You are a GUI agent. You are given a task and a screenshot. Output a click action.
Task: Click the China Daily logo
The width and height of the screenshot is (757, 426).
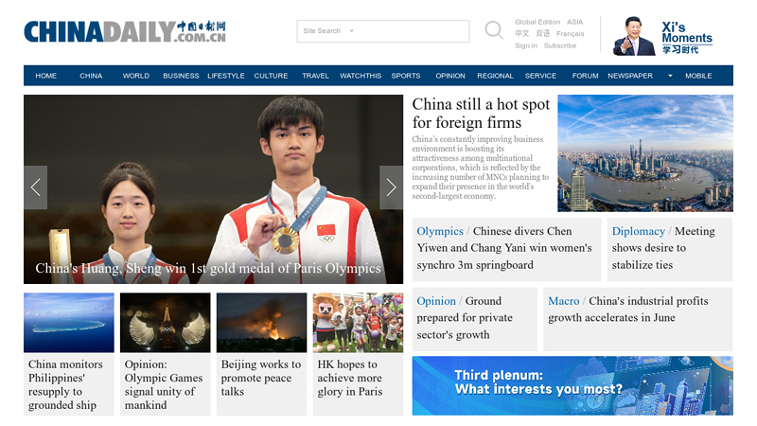pos(125,31)
